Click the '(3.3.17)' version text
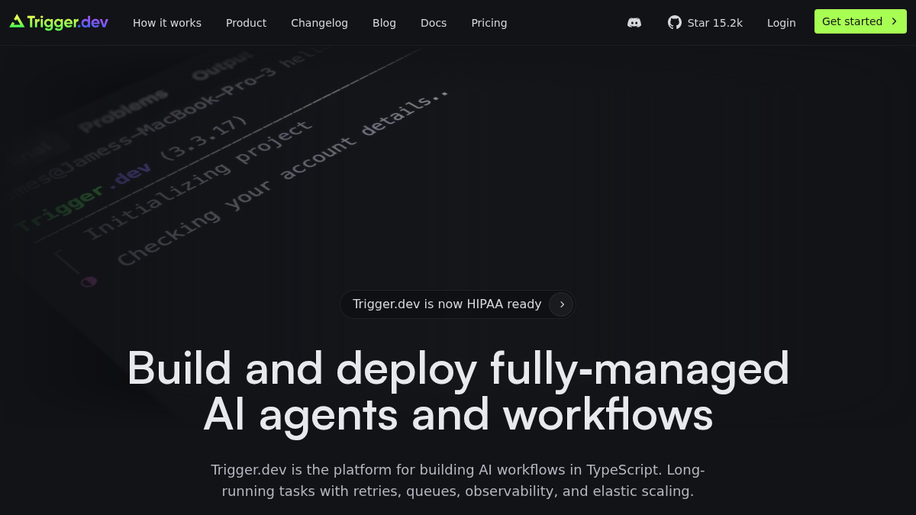The height and width of the screenshot is (515, 916). pyautogui.click(x=203, y=137)
